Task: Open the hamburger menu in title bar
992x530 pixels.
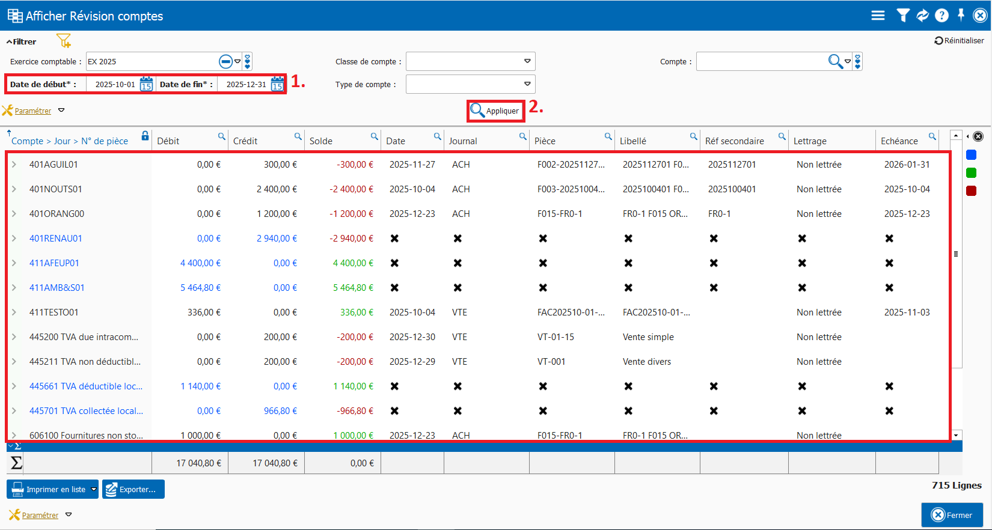Action: 878,16
